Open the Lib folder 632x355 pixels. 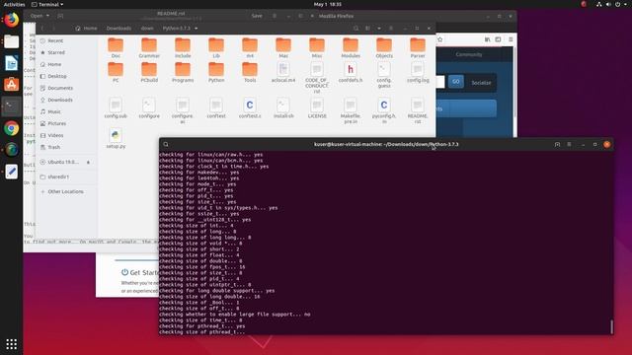(216, 47)
